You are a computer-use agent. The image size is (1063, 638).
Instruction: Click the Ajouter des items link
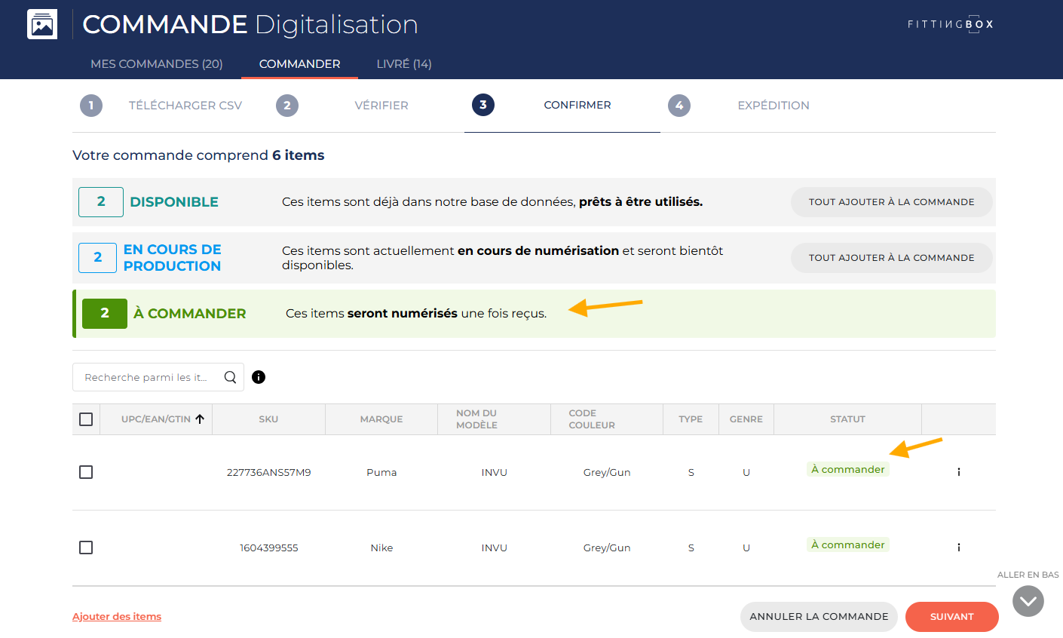tap(117, 617)
